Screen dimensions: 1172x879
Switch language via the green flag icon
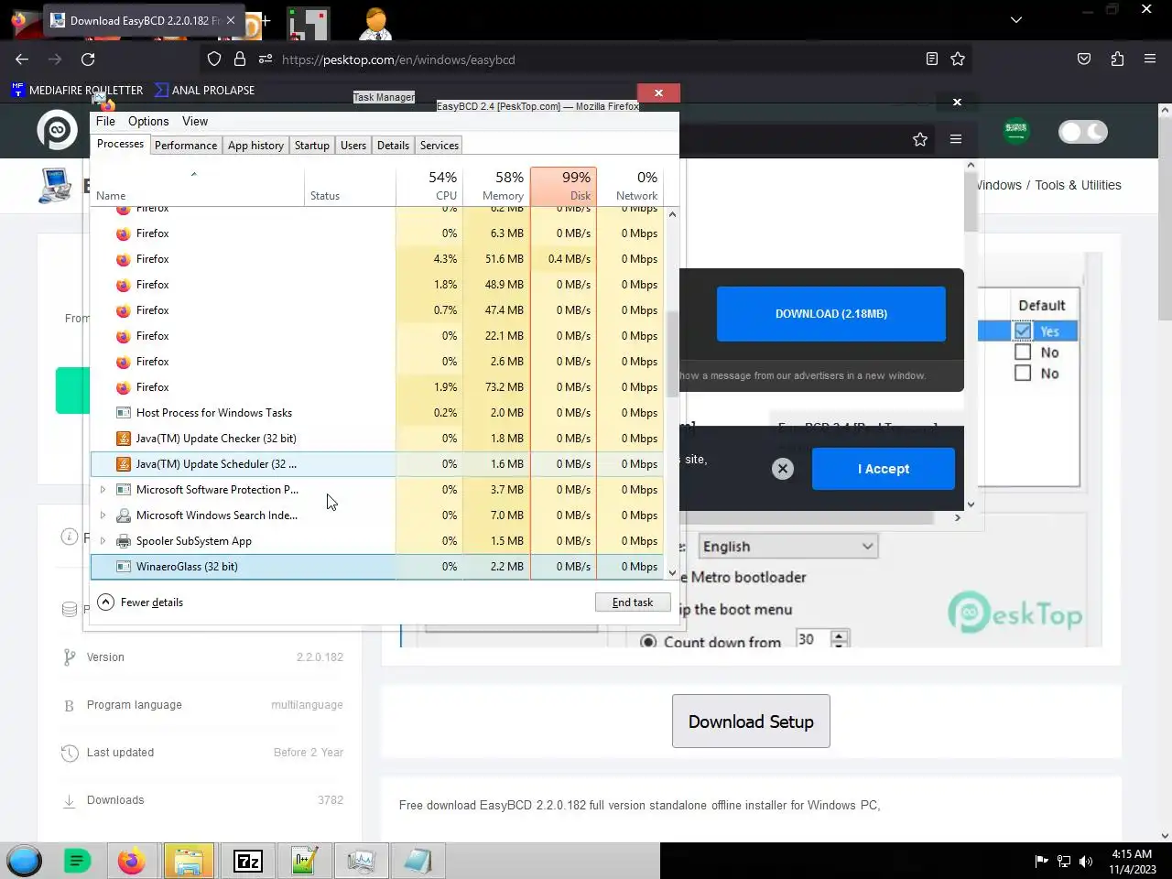click(x=1016, y=131)
